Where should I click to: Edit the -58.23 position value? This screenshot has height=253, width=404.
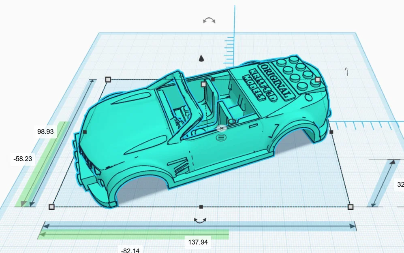[x=23, y=158]
